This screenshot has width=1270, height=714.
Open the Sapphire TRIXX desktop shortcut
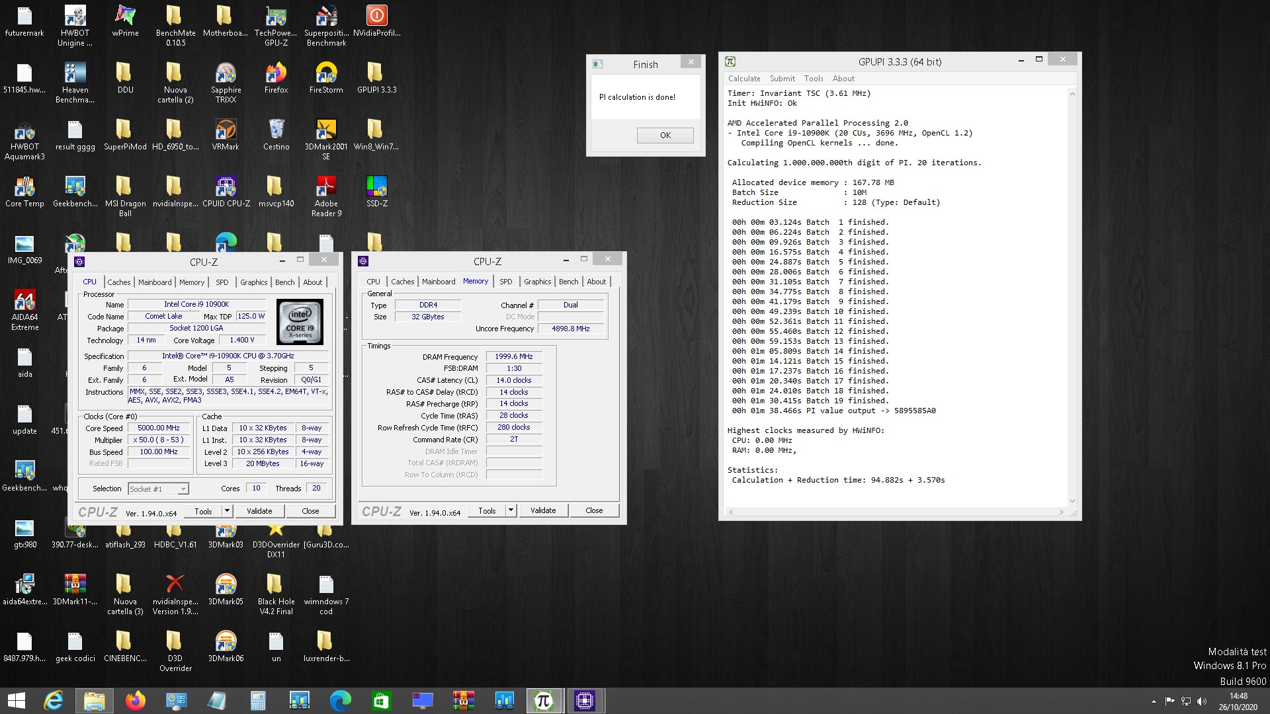[x=226, y=83]
